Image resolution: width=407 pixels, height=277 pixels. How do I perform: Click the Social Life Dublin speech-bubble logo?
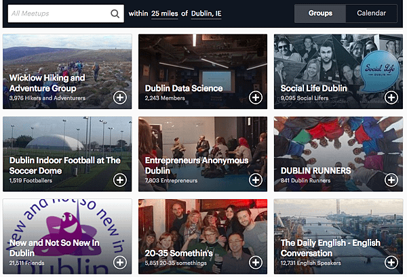click(379, 70)
